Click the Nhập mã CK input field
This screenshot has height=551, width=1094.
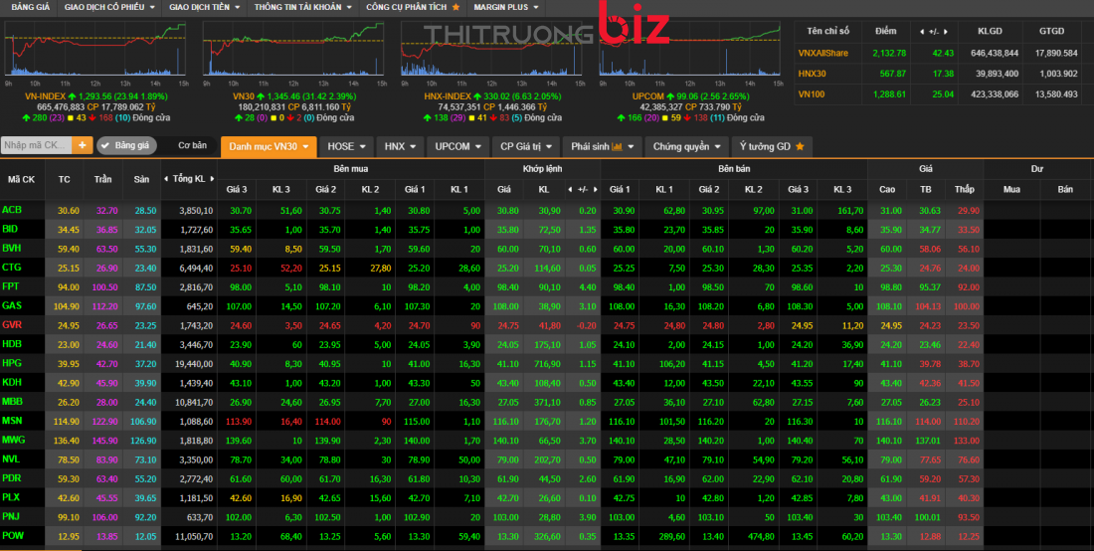tap(36, 145)
